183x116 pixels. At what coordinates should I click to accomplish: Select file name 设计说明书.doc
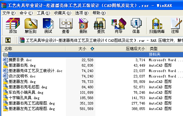pyautogui.click(x=22, y=76)
